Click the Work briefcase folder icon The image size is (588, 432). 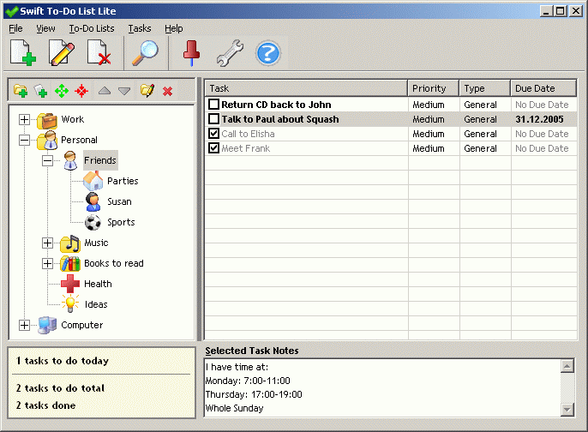(47, 120)
